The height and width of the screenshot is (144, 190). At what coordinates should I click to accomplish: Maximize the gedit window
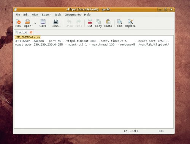pyautogui.click(x=166, y=9)
